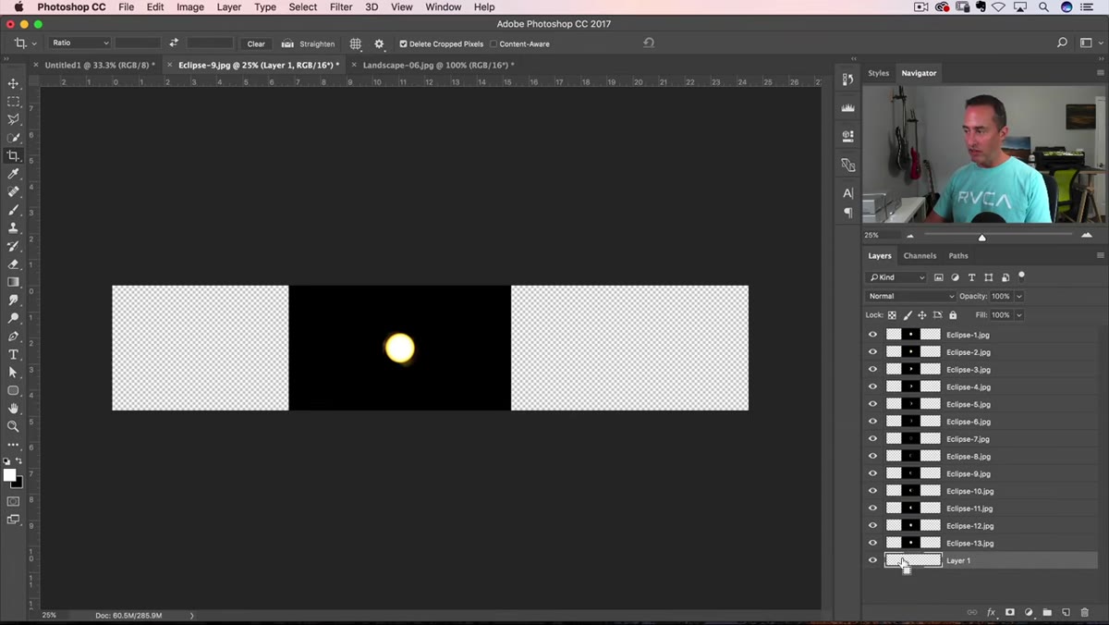Select the Eyedropper tool
Viewport: 1109px width, 625px height.
point(13,174)
